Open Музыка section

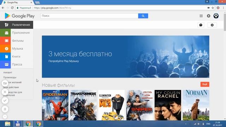click(17, 49)
